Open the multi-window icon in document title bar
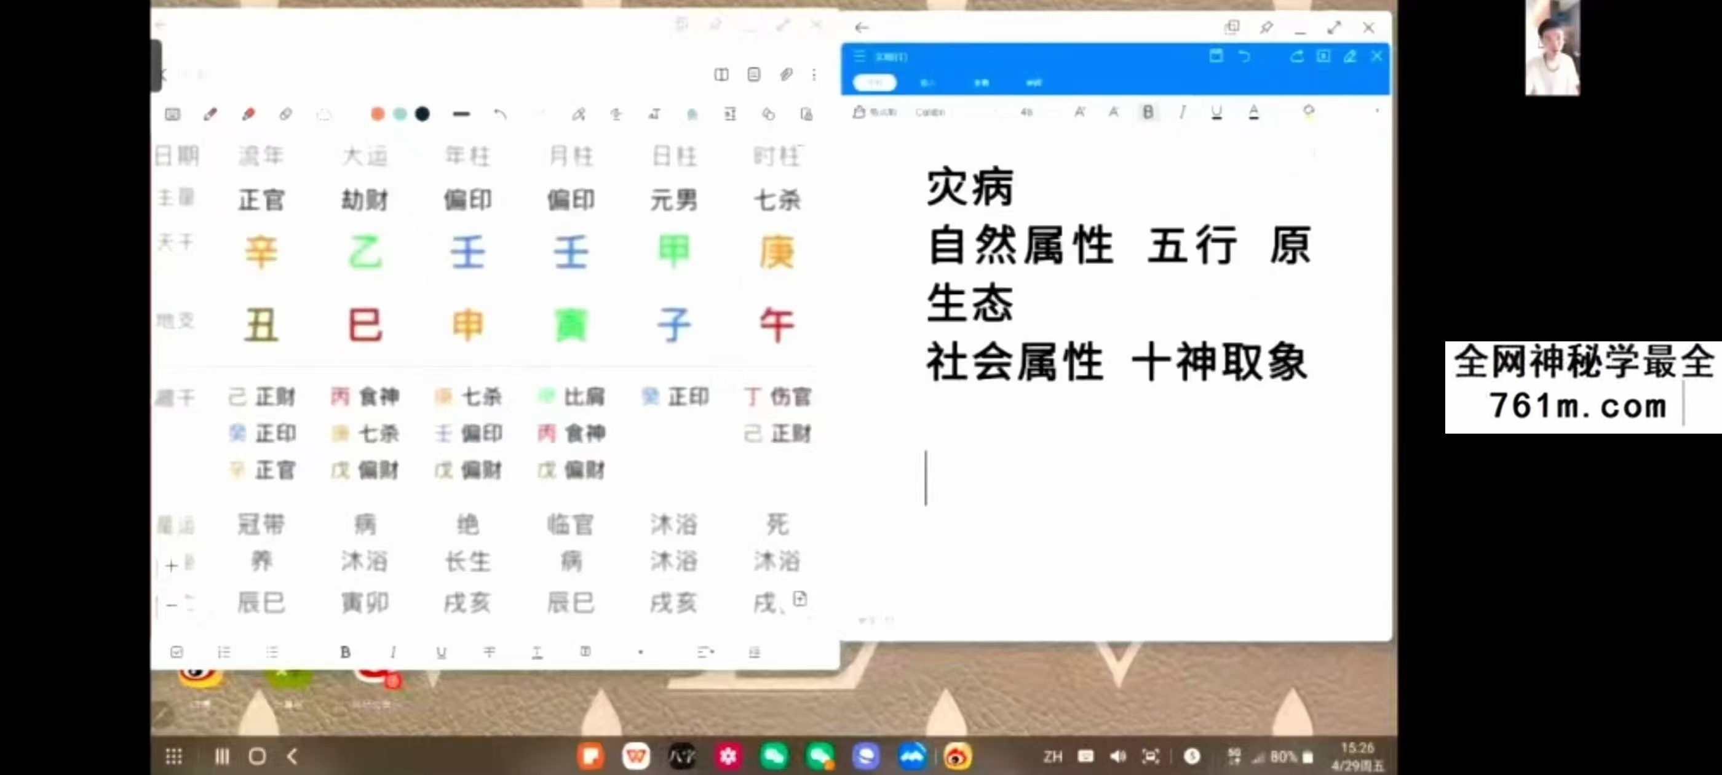1722x775 pixels. click(x=1231, y=26)
